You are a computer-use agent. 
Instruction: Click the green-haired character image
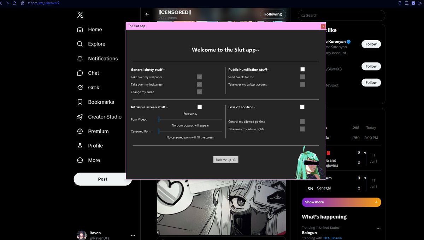coord(310,162)
